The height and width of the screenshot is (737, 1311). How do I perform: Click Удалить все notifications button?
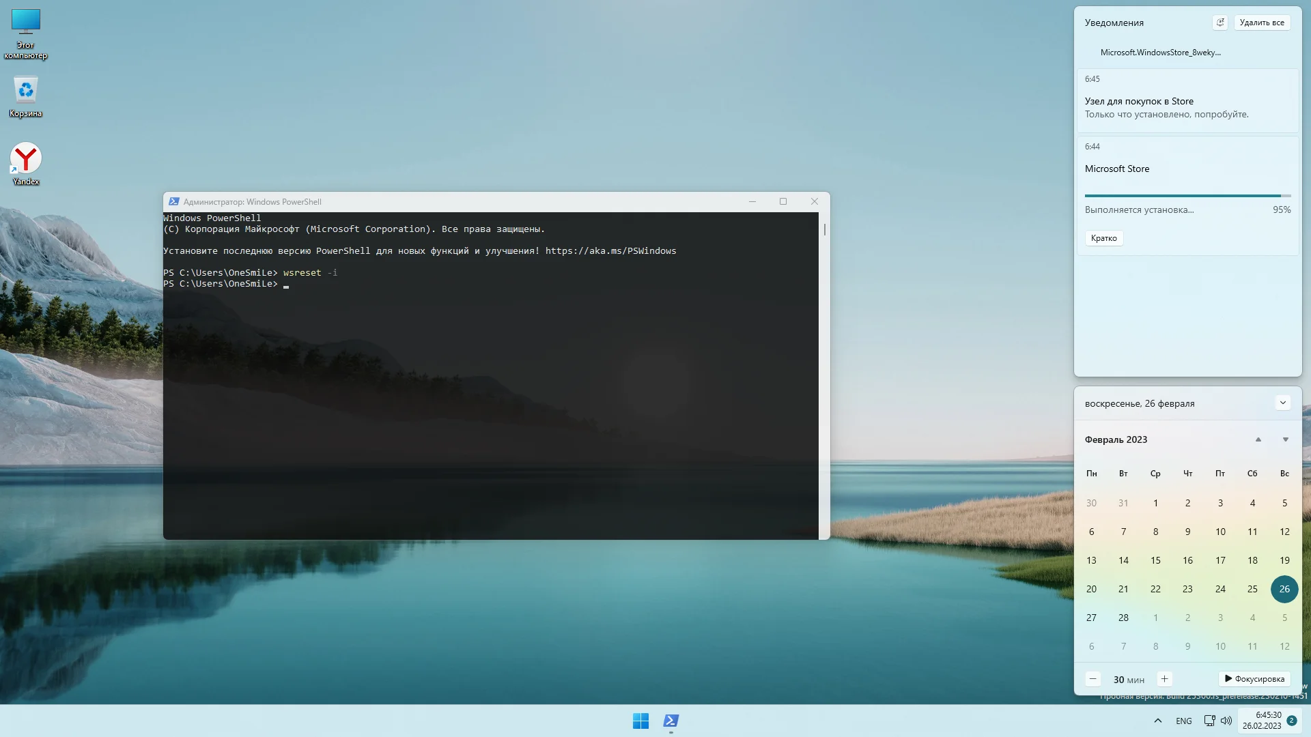click(1262, 23)
